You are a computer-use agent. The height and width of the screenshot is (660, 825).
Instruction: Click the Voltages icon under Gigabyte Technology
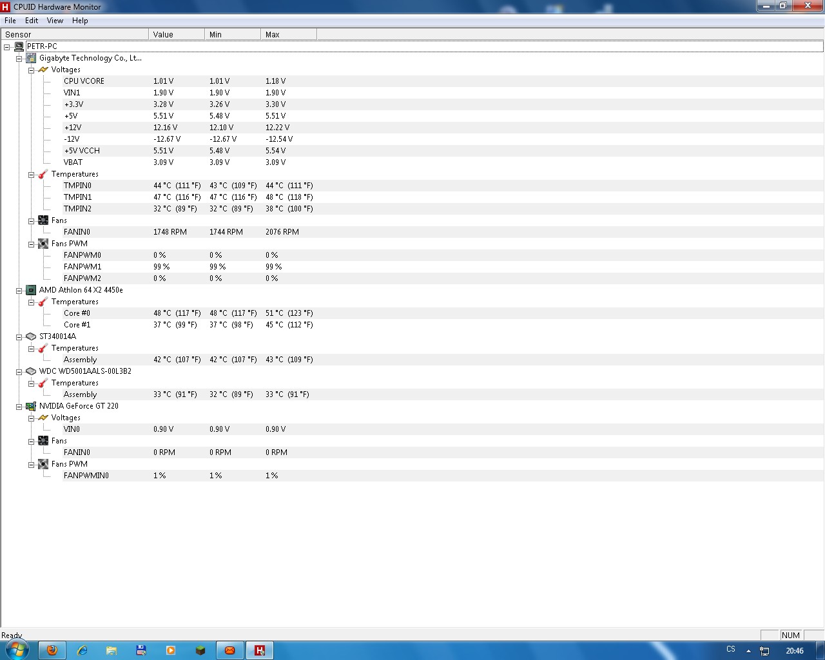[43, 70]
